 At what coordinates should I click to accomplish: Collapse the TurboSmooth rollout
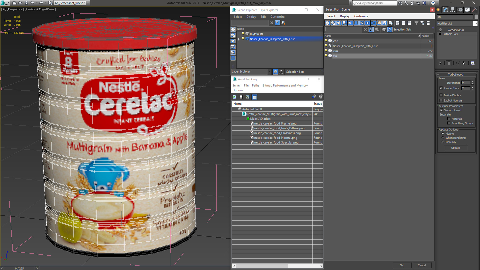tap(456, 74)
